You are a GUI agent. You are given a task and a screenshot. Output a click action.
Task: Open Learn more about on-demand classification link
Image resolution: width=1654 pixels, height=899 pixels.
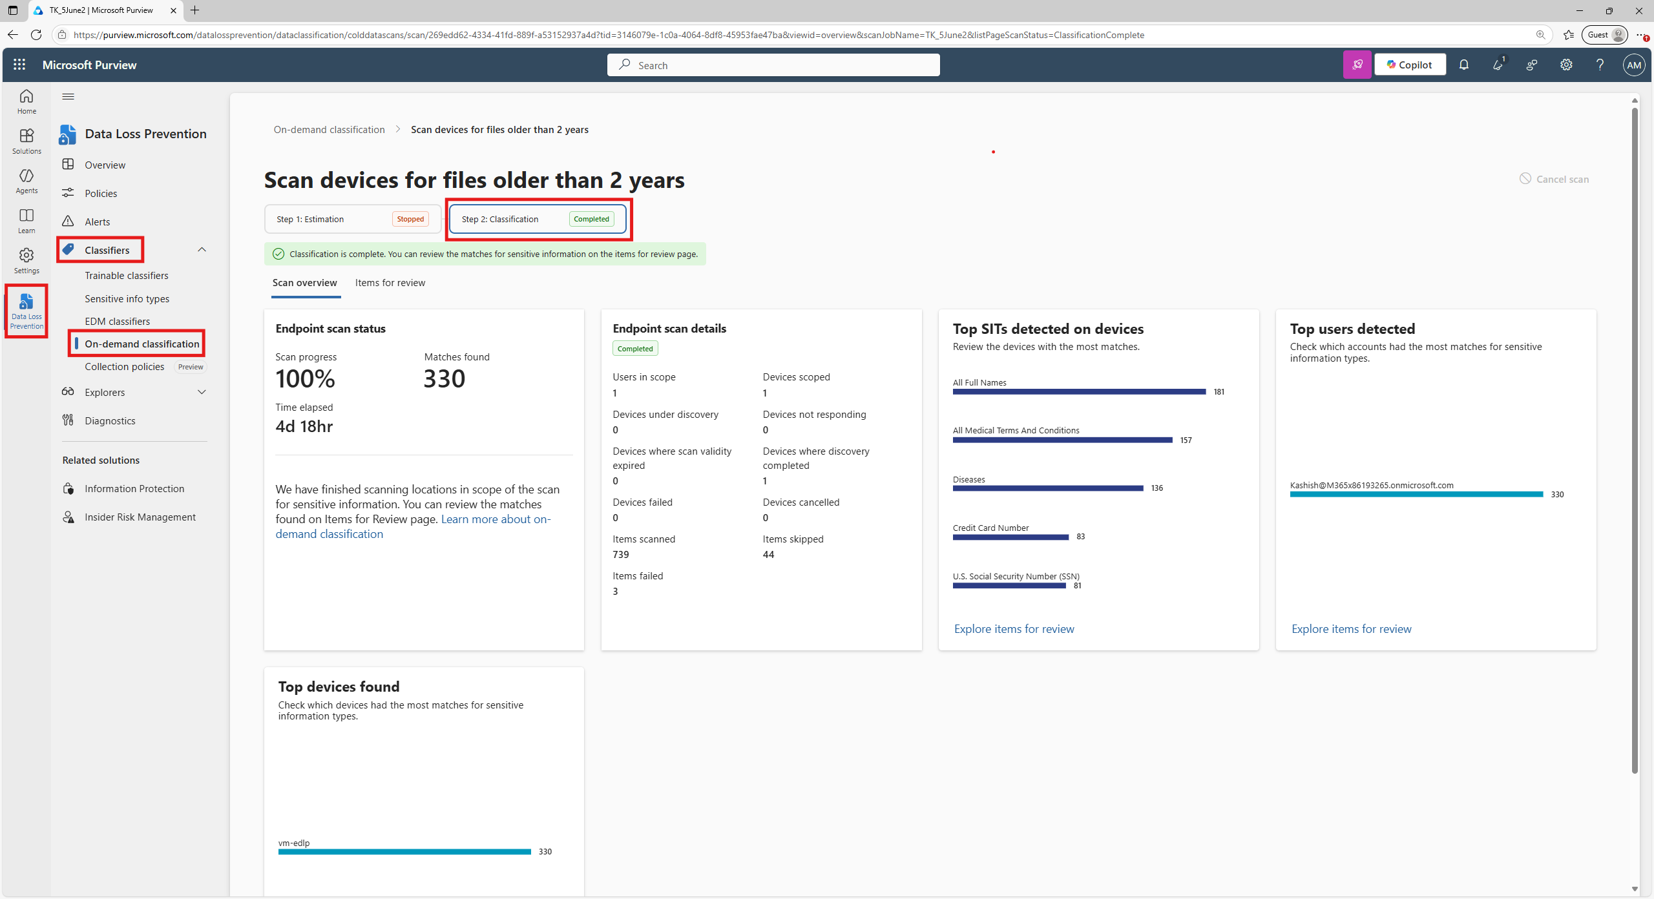click(x=413, y=526)
